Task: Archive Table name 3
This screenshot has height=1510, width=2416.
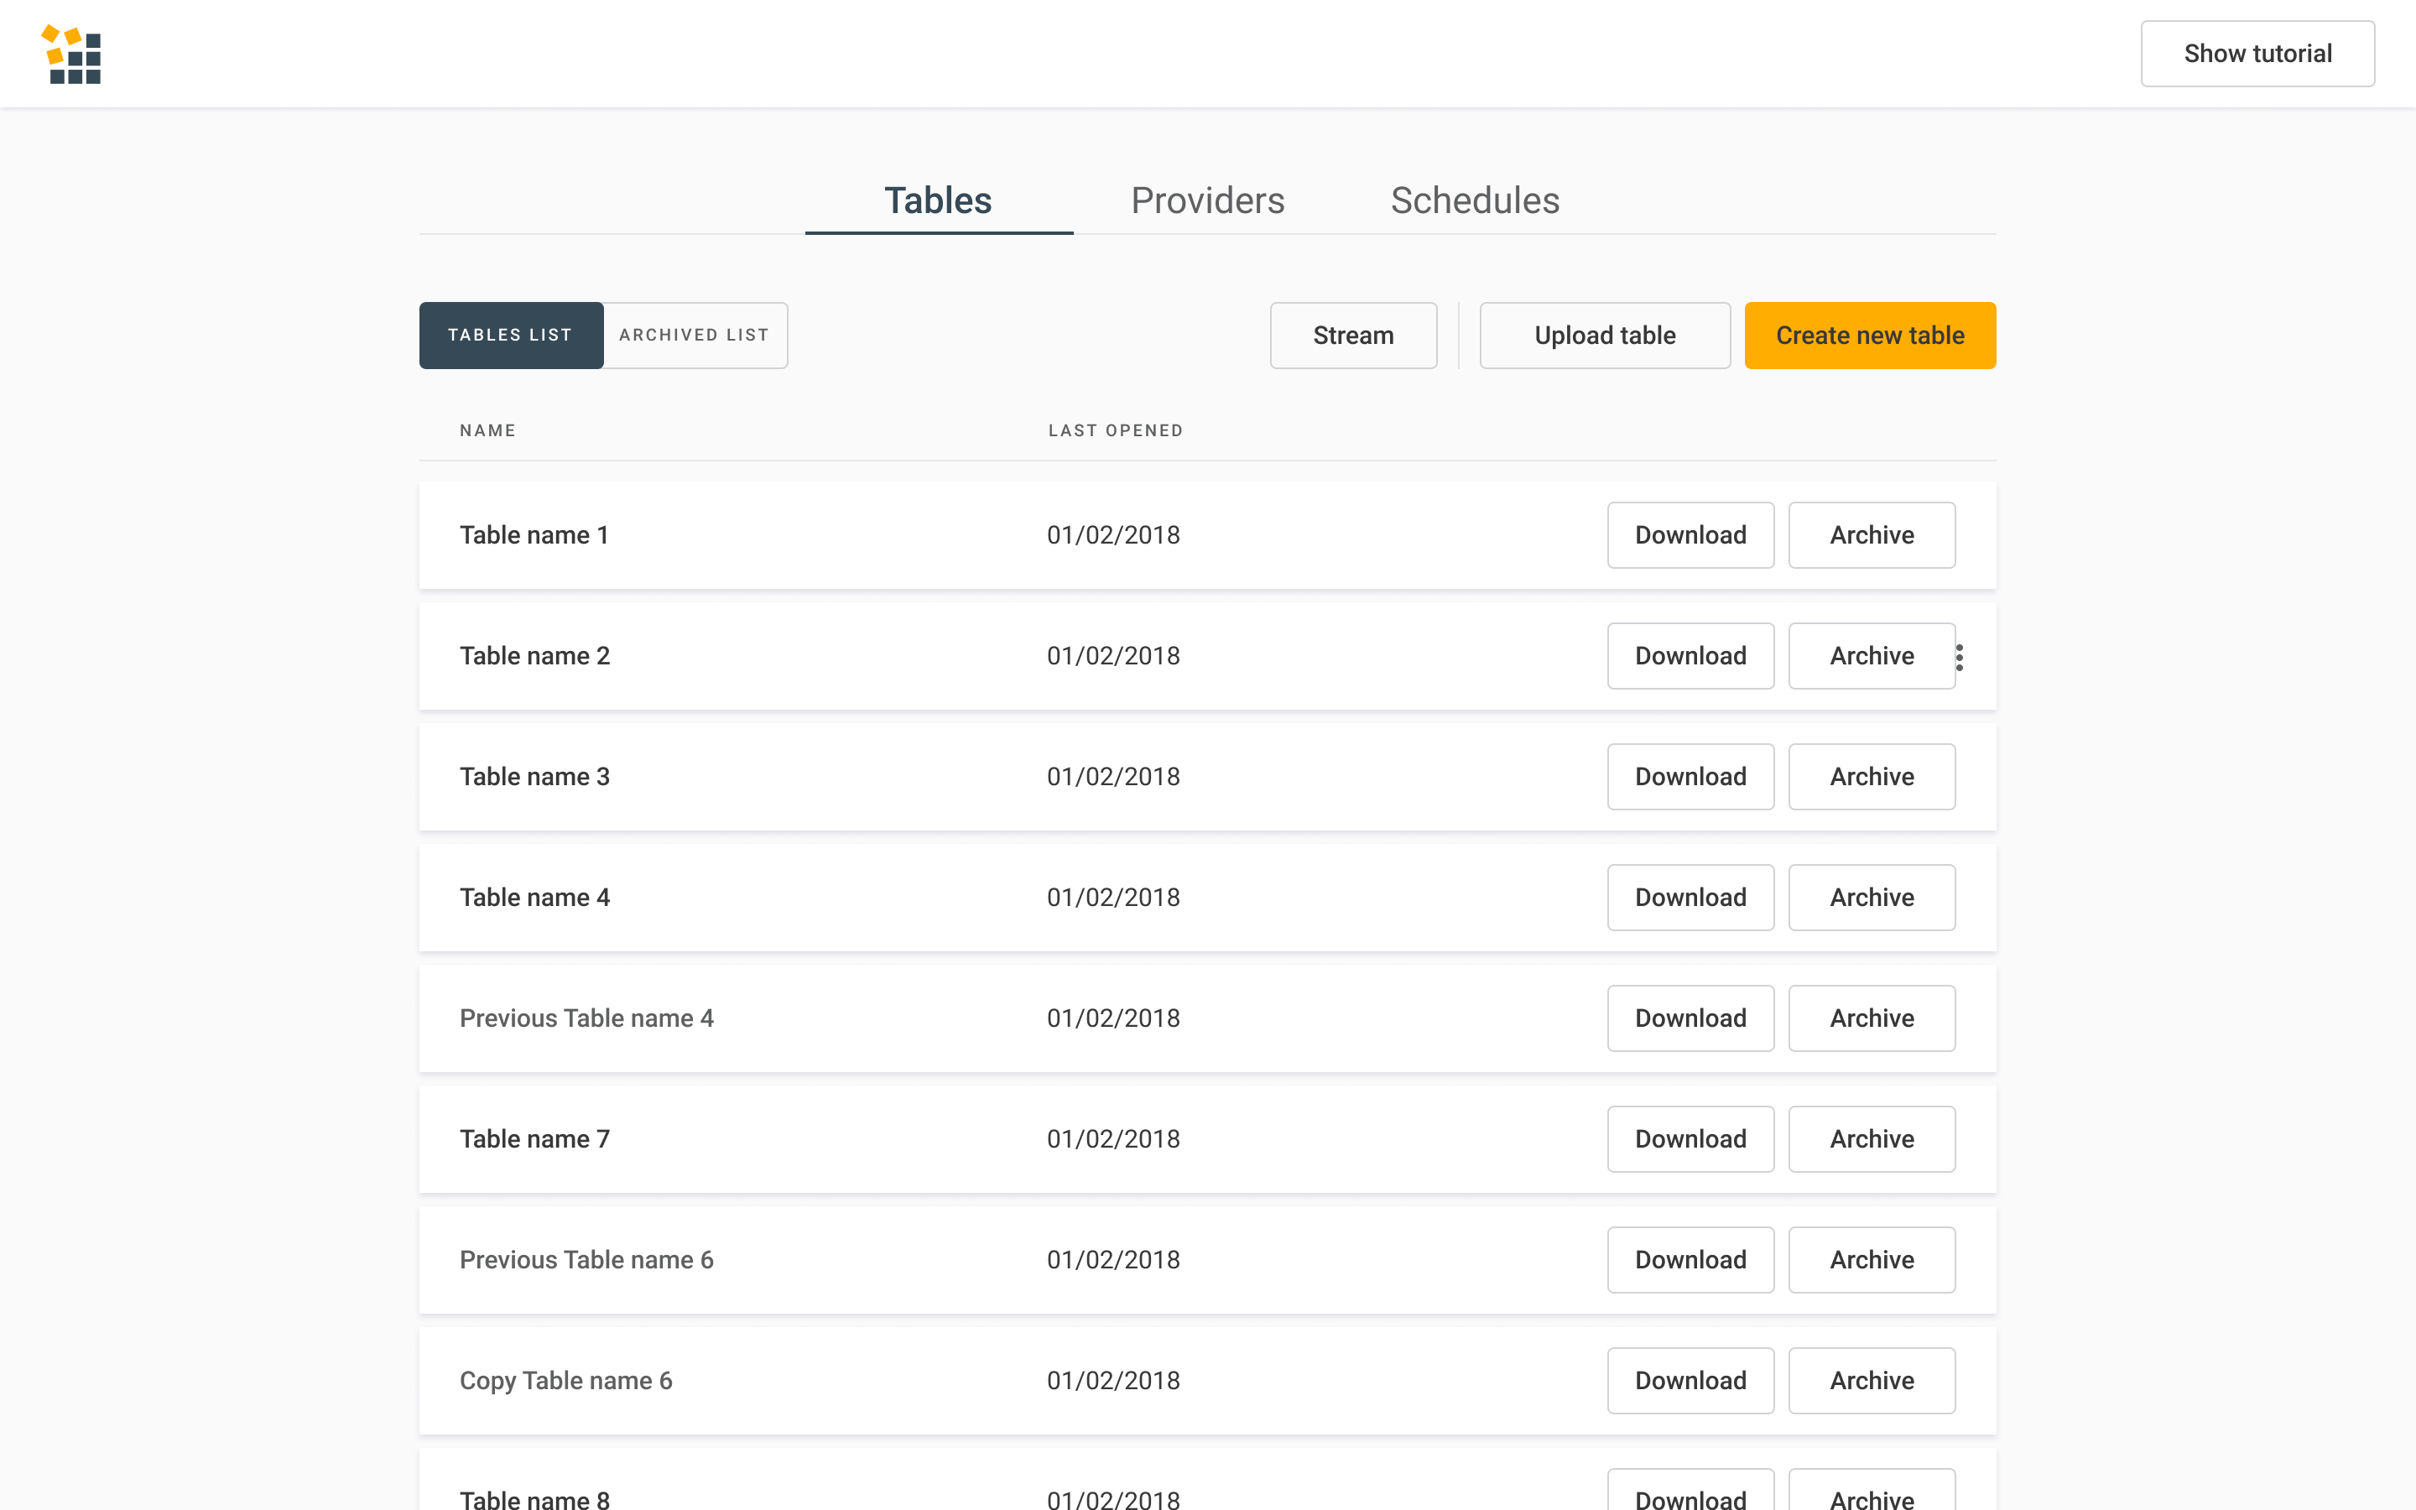Action: click(x=1871, y=777)
